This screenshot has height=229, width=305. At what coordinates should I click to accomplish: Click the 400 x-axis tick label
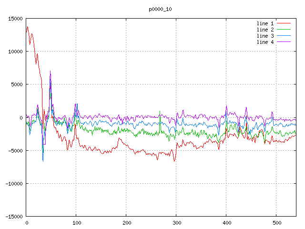pyautogui.click(x=226, y=223)
